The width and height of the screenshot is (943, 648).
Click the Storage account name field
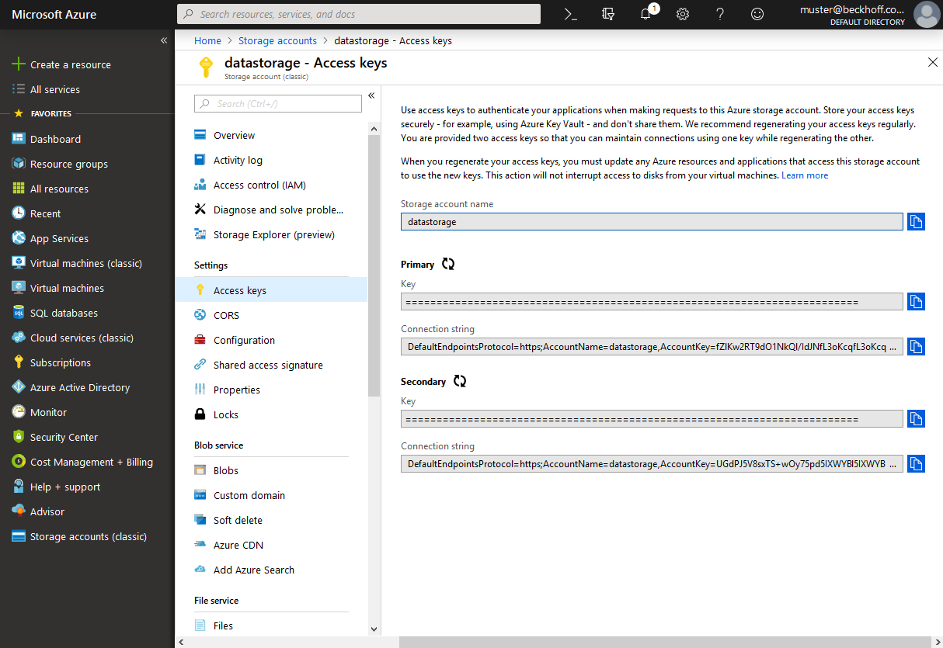[652, 222]
